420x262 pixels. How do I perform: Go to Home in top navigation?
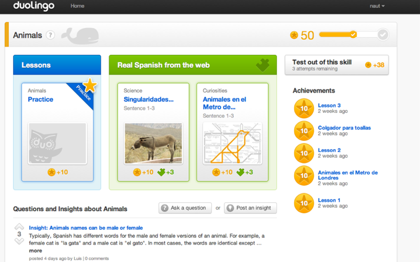tap(77, 6)
